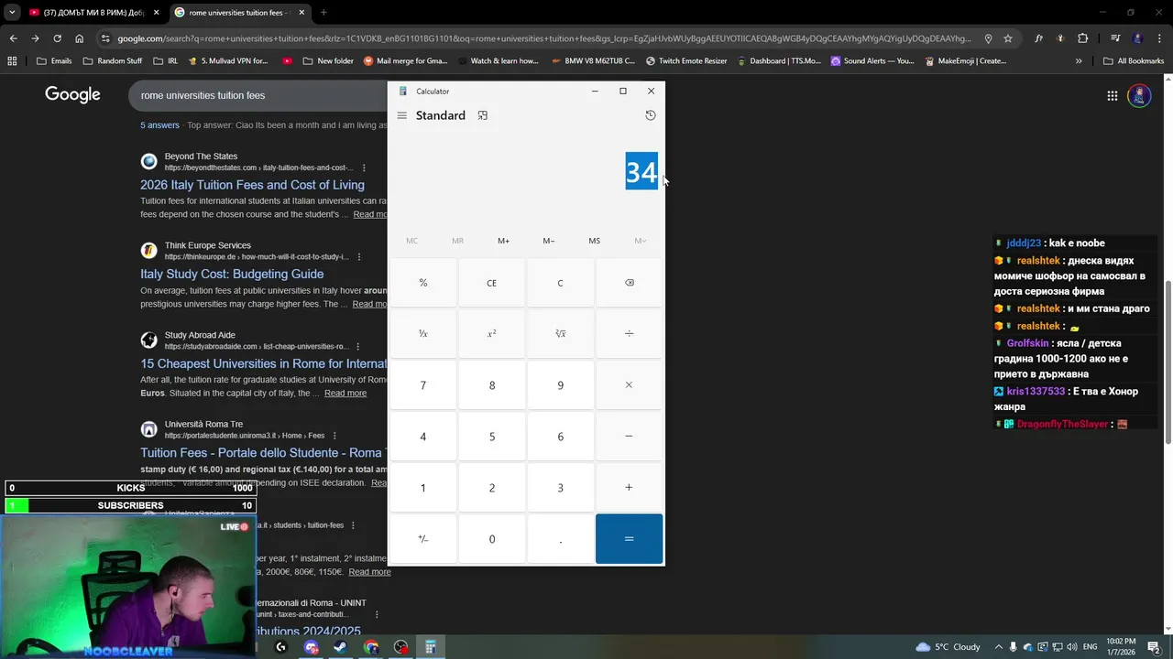Open the Google account avatar
The width and height of the screenshot is (1173, 659).
[x=1139, y=95]
